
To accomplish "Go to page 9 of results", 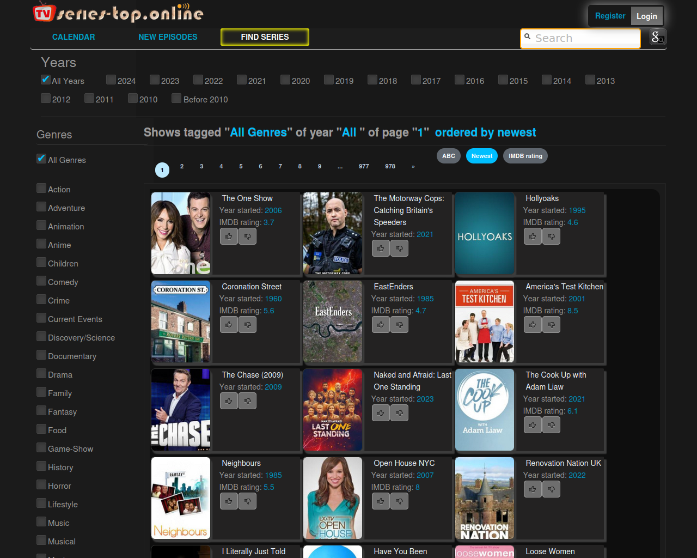I will click(320, 167).
